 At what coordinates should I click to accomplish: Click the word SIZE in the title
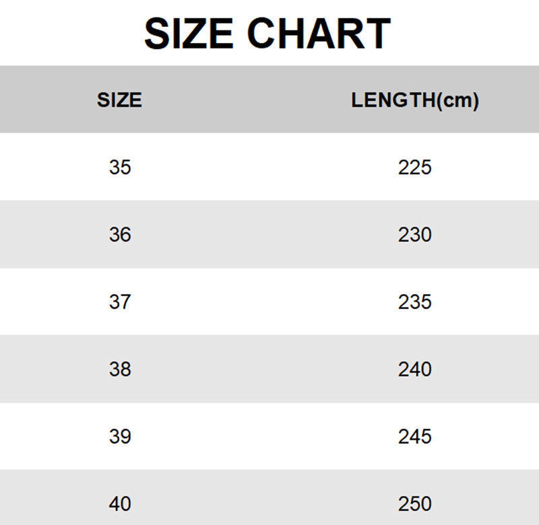click(189, 34)
